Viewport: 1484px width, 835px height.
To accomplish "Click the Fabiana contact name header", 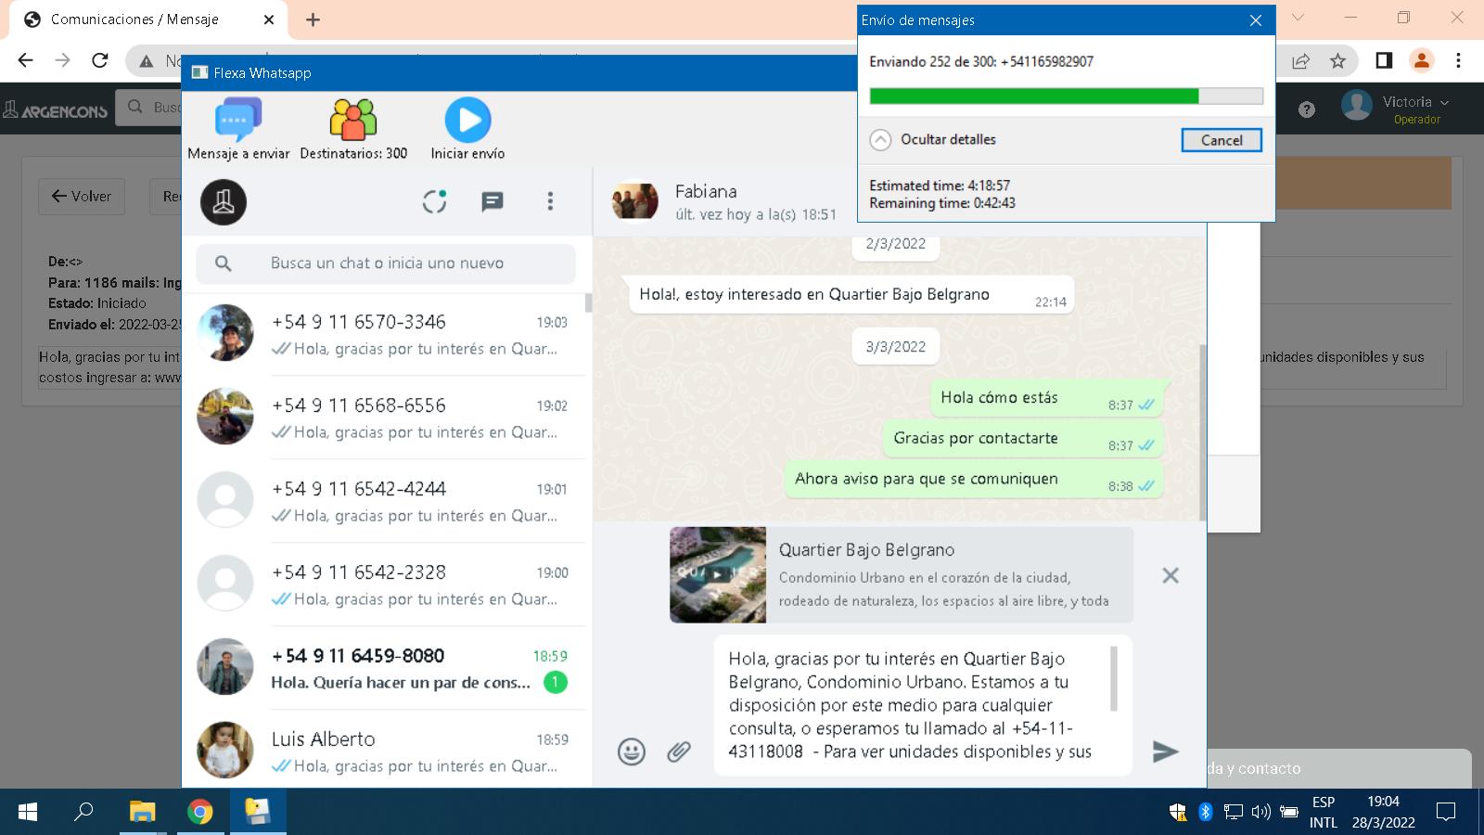I will tap(706, 191).
